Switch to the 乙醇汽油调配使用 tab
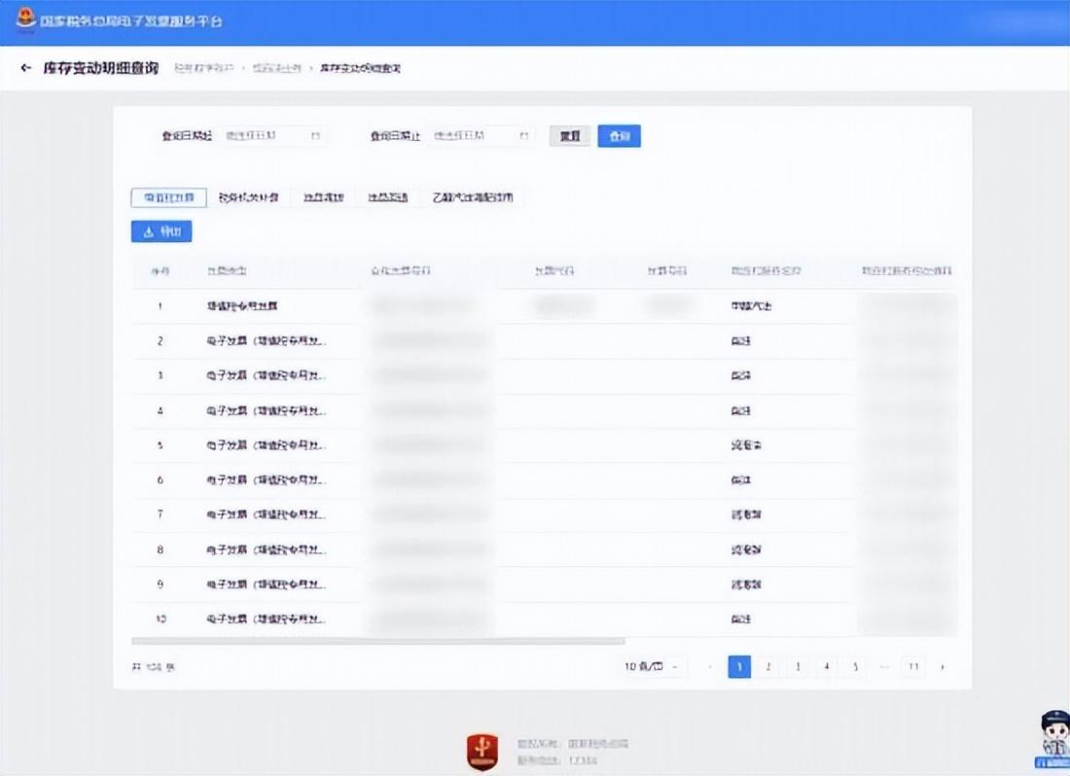Image resolution: width=1070 pixels, height=776 pixels. 472,197
